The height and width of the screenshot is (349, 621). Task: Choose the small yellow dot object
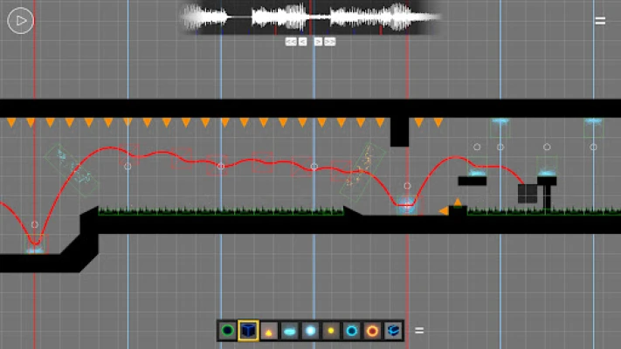click(x=331, y=331)
